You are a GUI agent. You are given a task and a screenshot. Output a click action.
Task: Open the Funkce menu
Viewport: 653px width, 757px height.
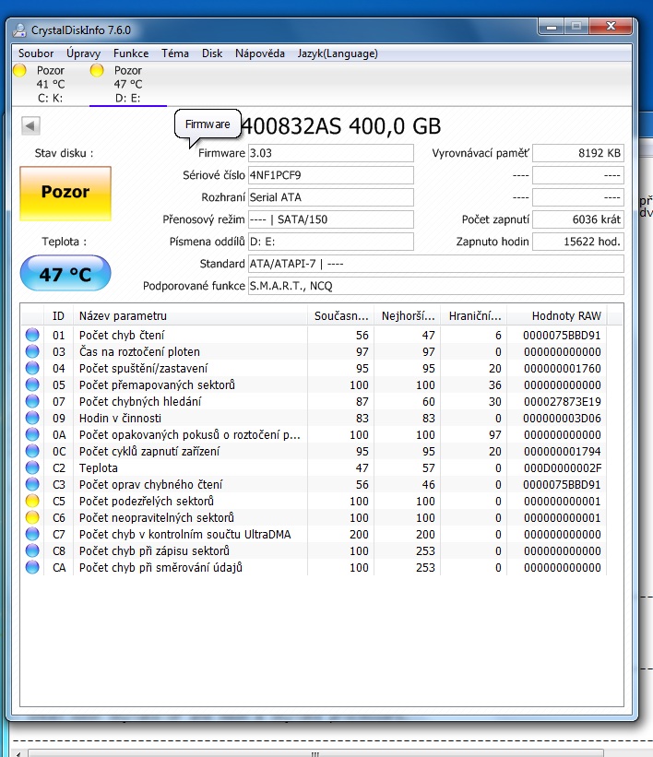point(131,53)
